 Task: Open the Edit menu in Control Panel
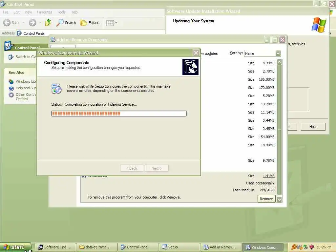[x=16, y=12]
